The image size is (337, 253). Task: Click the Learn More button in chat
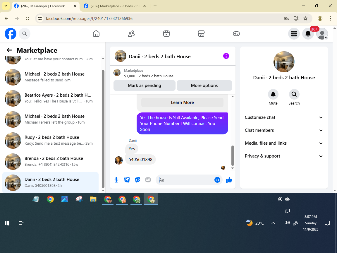(182, 102)
